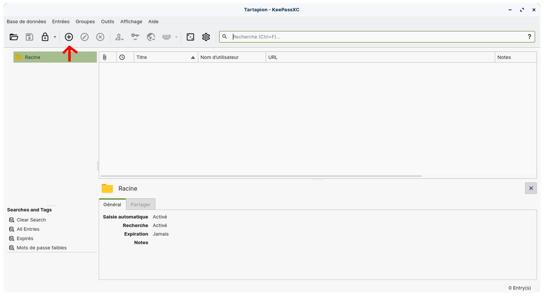Click the copy password key icon
Screen dimensions: 544x296
(x=135, y=37)
